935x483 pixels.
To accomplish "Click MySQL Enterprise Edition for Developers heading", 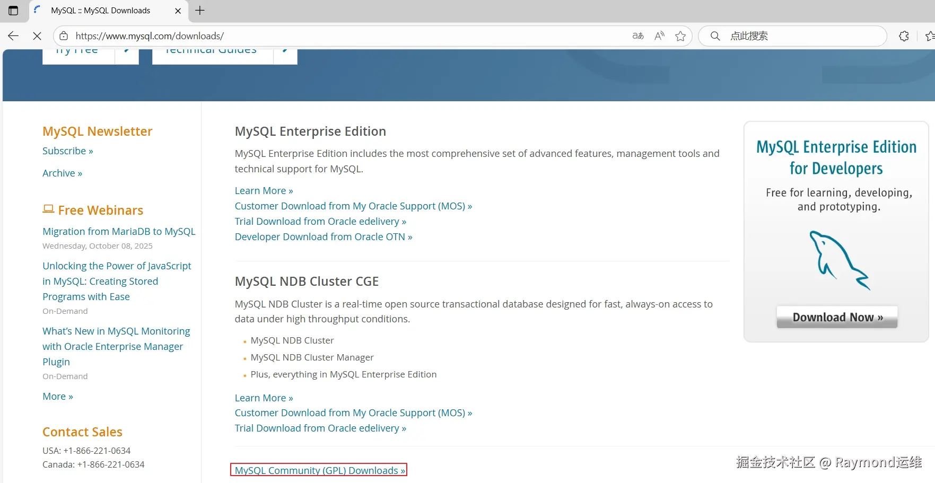I will pyautogui.click(x=836, y=157).
